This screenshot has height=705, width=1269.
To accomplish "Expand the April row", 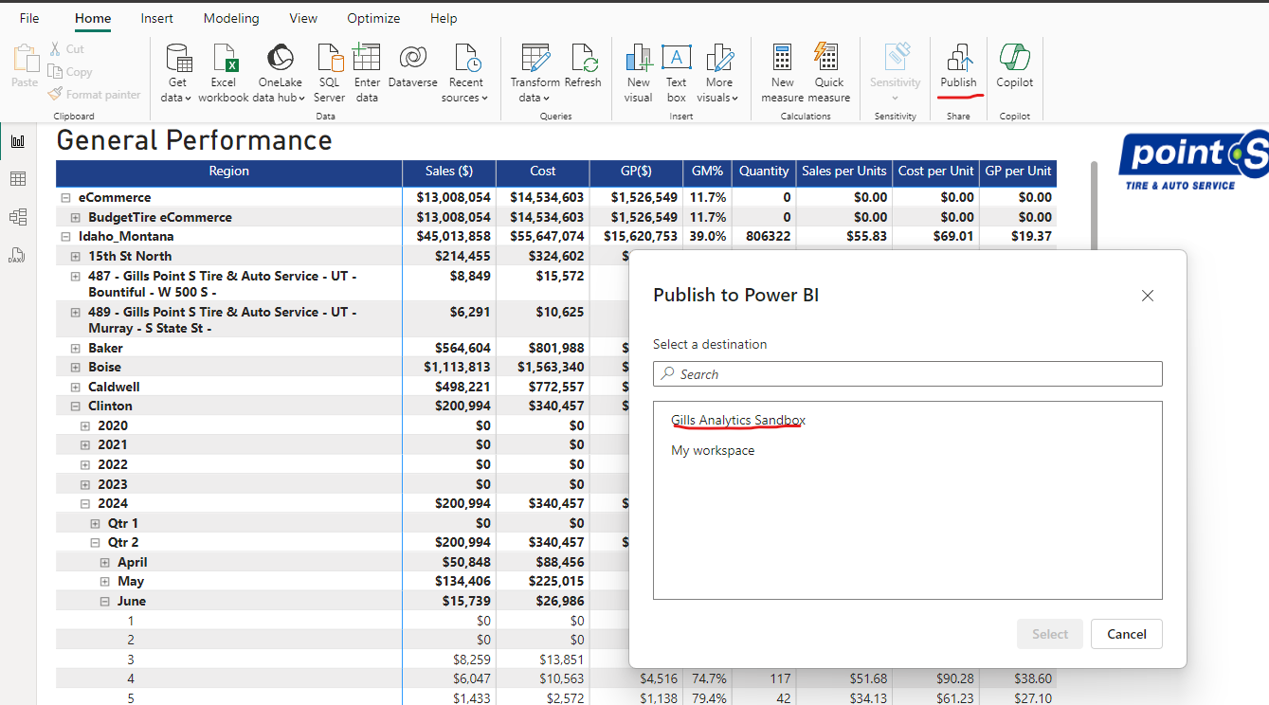I will click(x=105, y=563).
